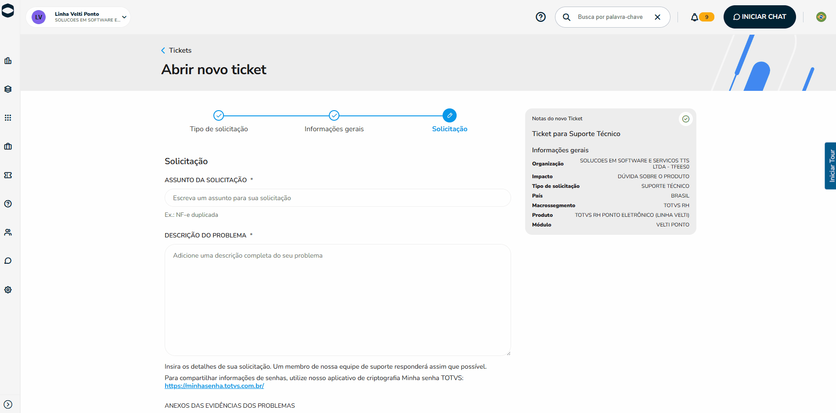Click the Iniciar Tour side tab

click(830, 166)
